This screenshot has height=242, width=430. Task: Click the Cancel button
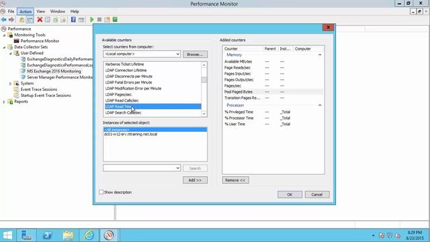(x=317, y=194)
